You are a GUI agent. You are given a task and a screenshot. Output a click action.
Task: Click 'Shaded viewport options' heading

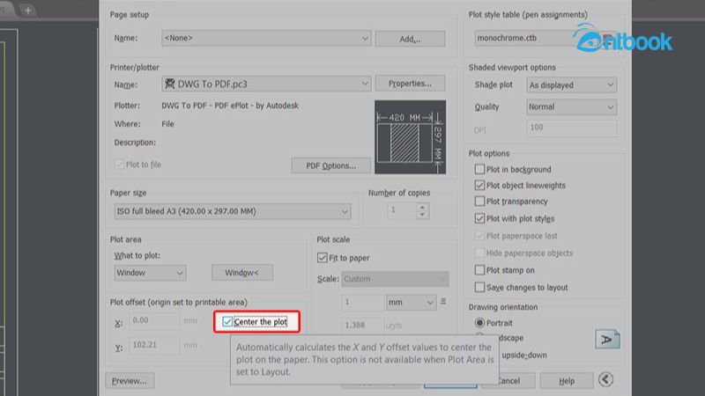pos(512,68)
